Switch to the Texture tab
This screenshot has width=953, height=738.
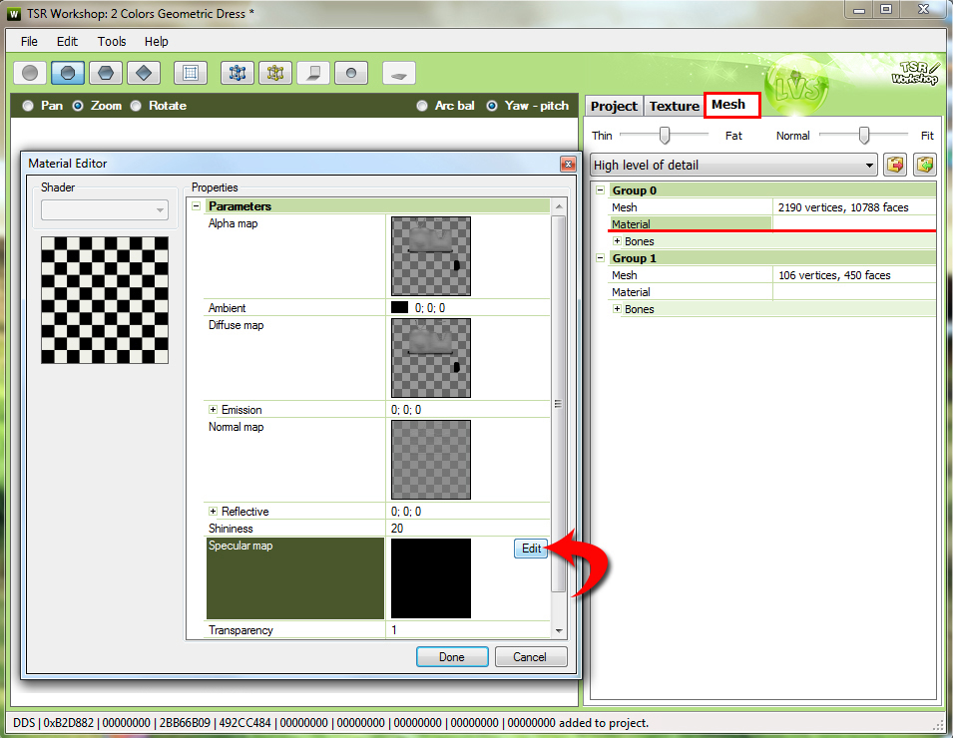(x=674, y=107)
